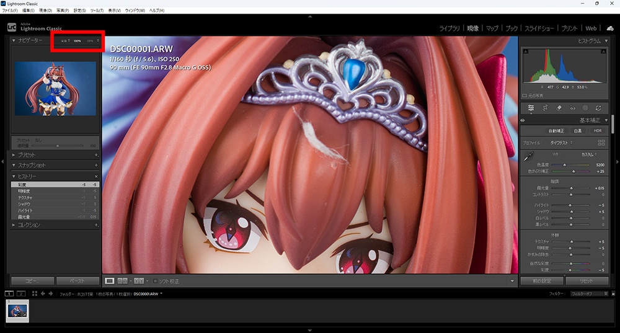Click the 前の設定 button
Image resolution: width=620 pixels, height=333 pixels.
(541, 281)
